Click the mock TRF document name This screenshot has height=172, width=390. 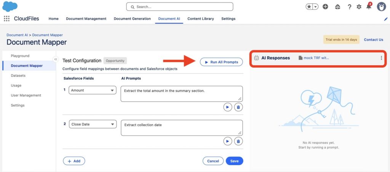[x=316, y=58]
